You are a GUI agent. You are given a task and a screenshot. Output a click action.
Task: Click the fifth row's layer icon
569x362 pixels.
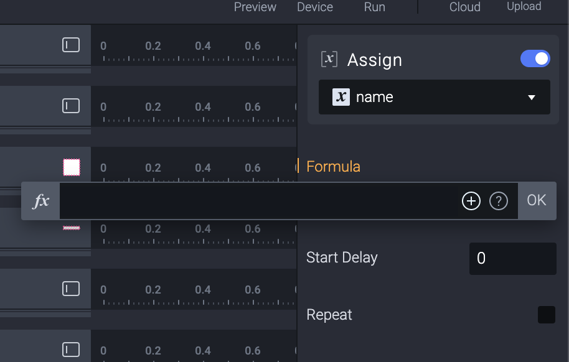coord(72,289)
